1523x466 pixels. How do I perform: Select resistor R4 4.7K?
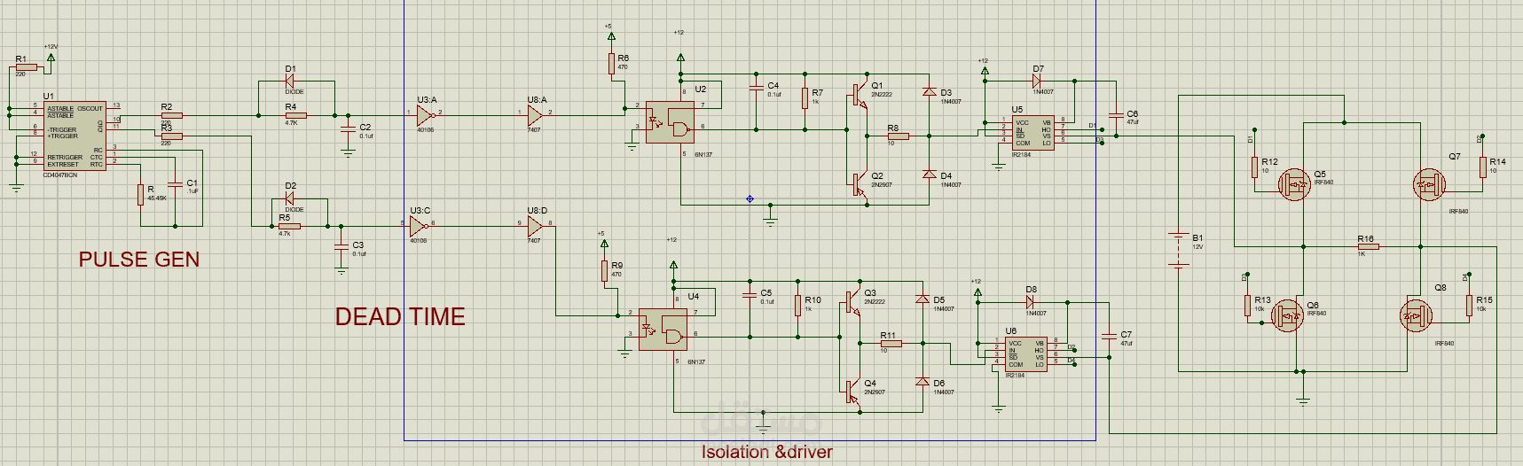pos(295,115)
